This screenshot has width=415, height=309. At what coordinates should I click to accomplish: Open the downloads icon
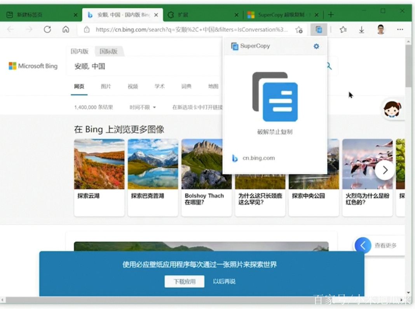[361, 30]
